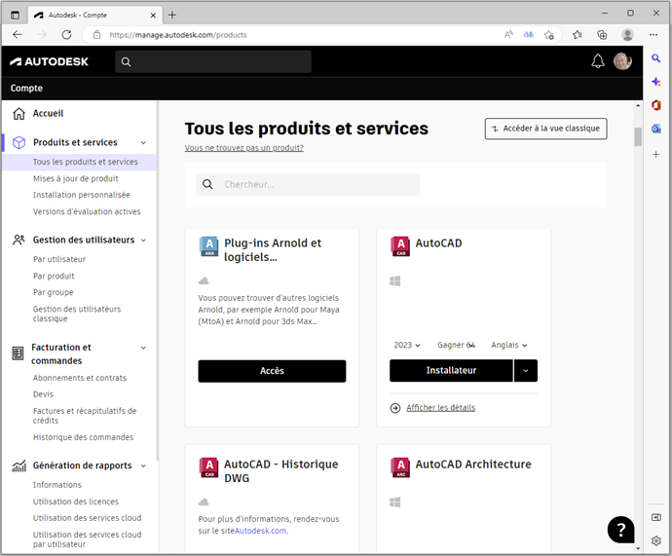Click the AutoCAD product icon
672x556 pixels.
400,246
